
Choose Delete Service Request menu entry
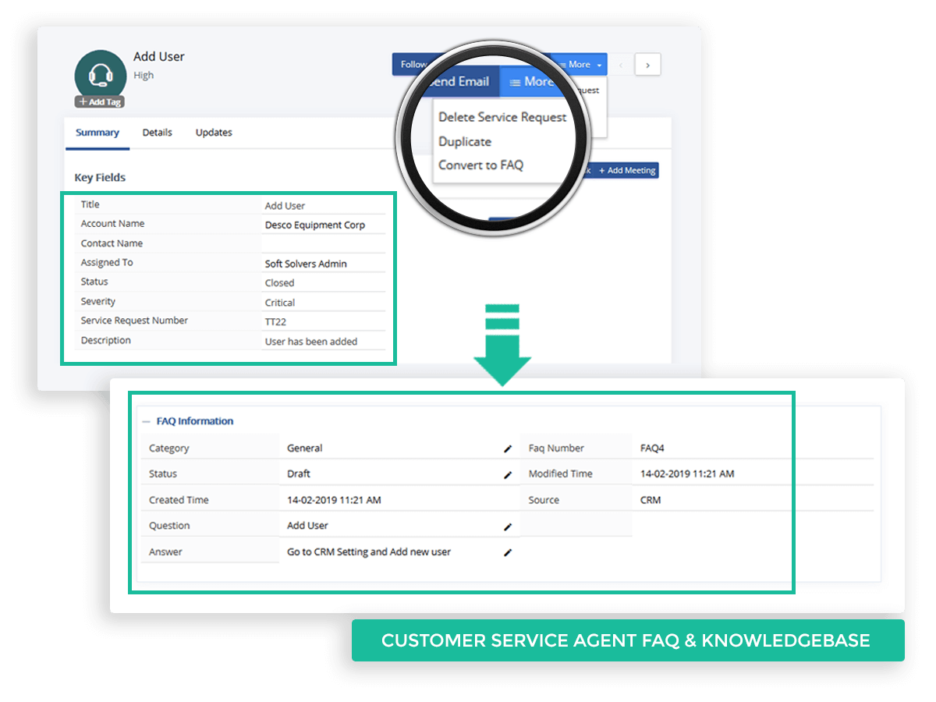502,117
